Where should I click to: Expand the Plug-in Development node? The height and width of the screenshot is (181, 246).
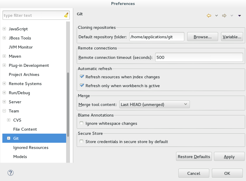[4, 65]
